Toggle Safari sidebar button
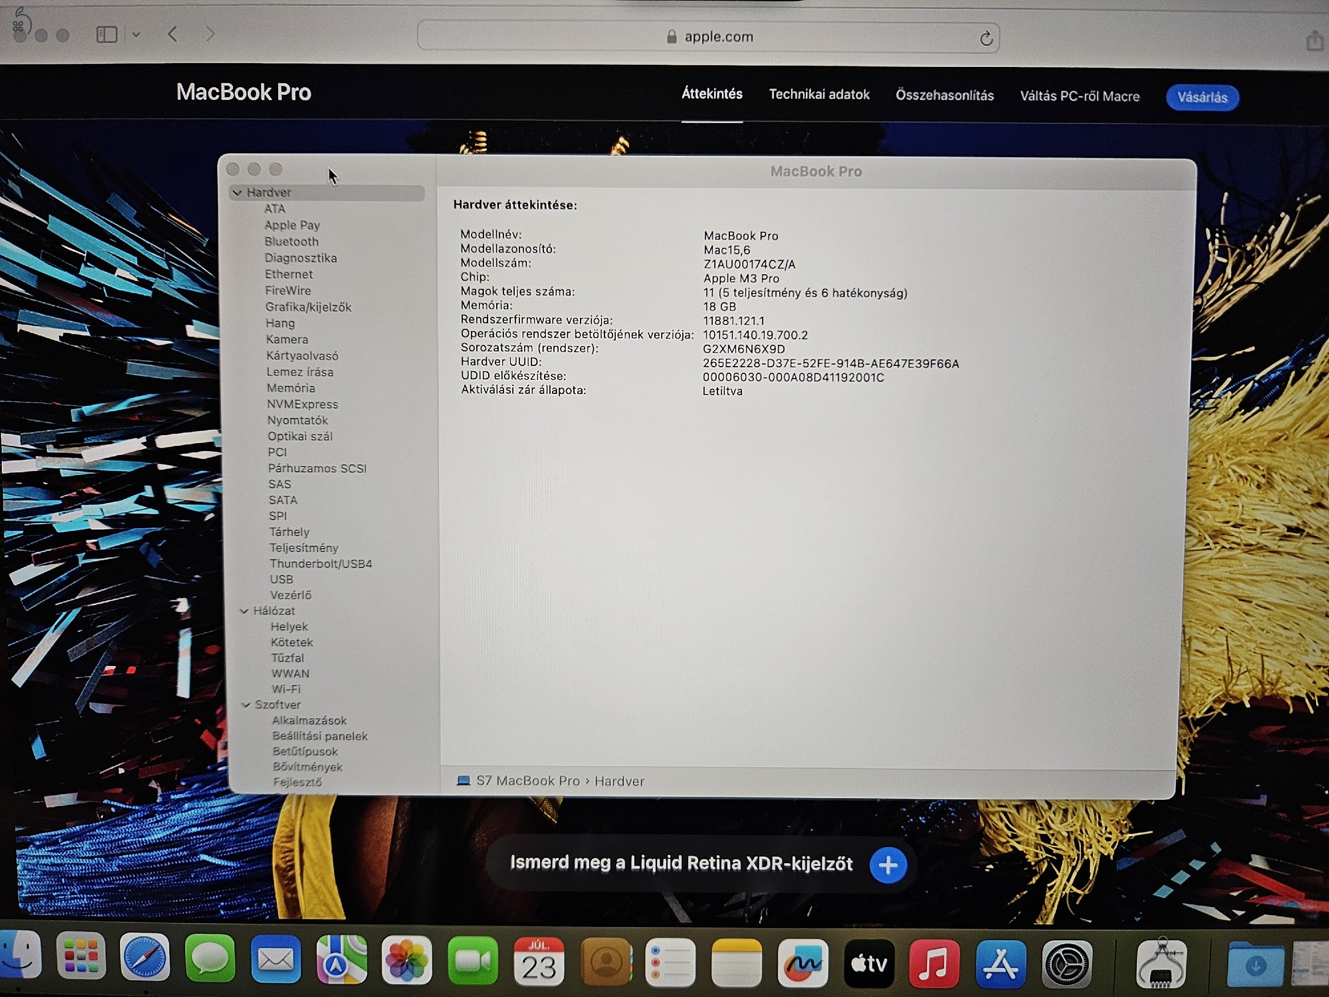 107,34
